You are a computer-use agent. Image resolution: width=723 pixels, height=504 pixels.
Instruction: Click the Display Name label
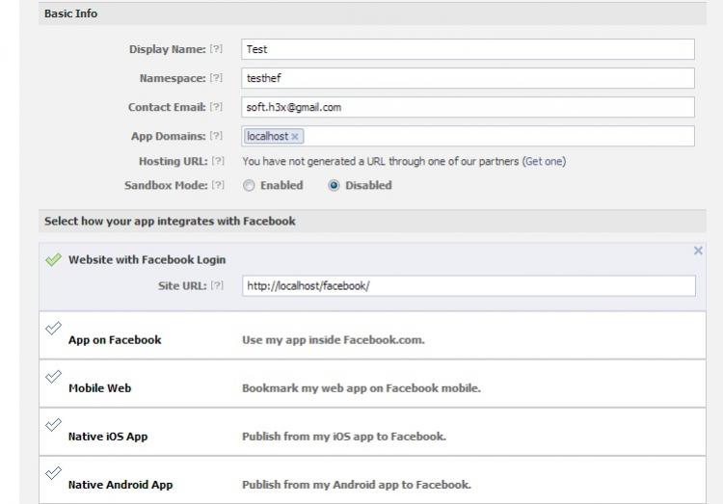(x=168, y=49)
